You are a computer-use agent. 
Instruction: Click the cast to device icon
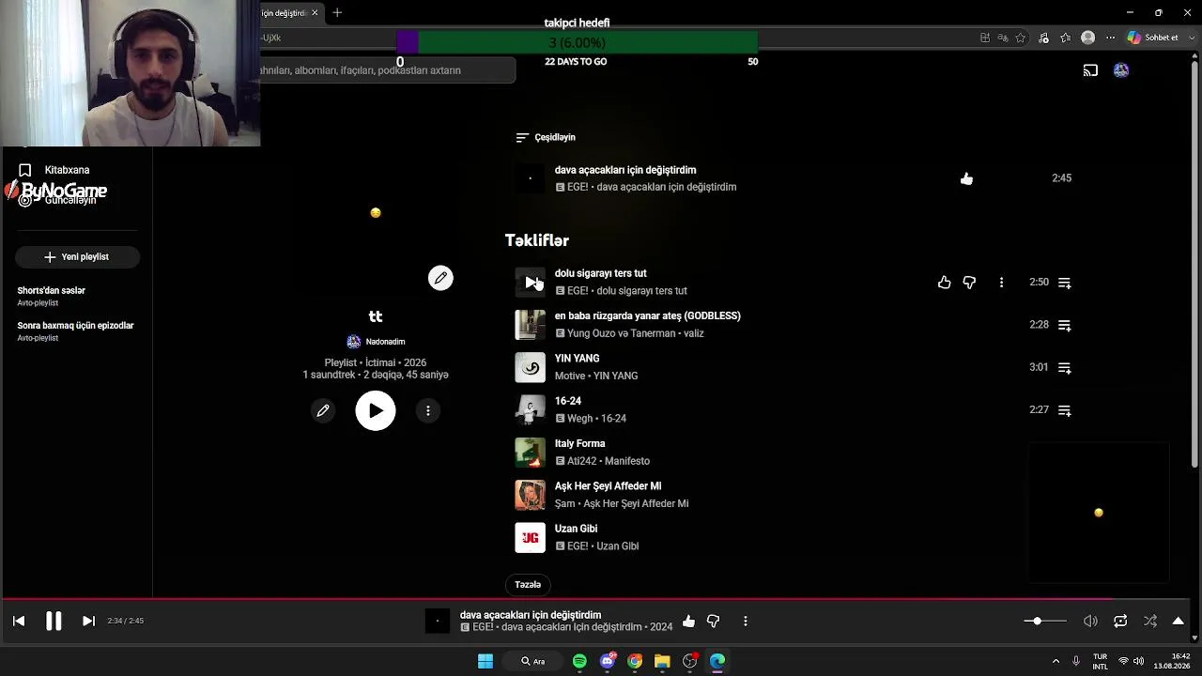coord(1090,70)
